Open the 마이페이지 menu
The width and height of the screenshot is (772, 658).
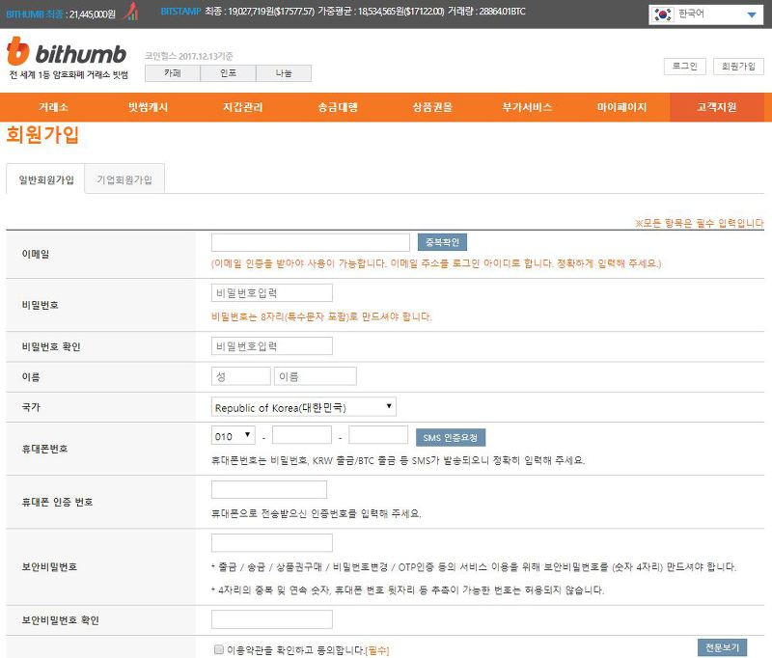coord(621,107)
